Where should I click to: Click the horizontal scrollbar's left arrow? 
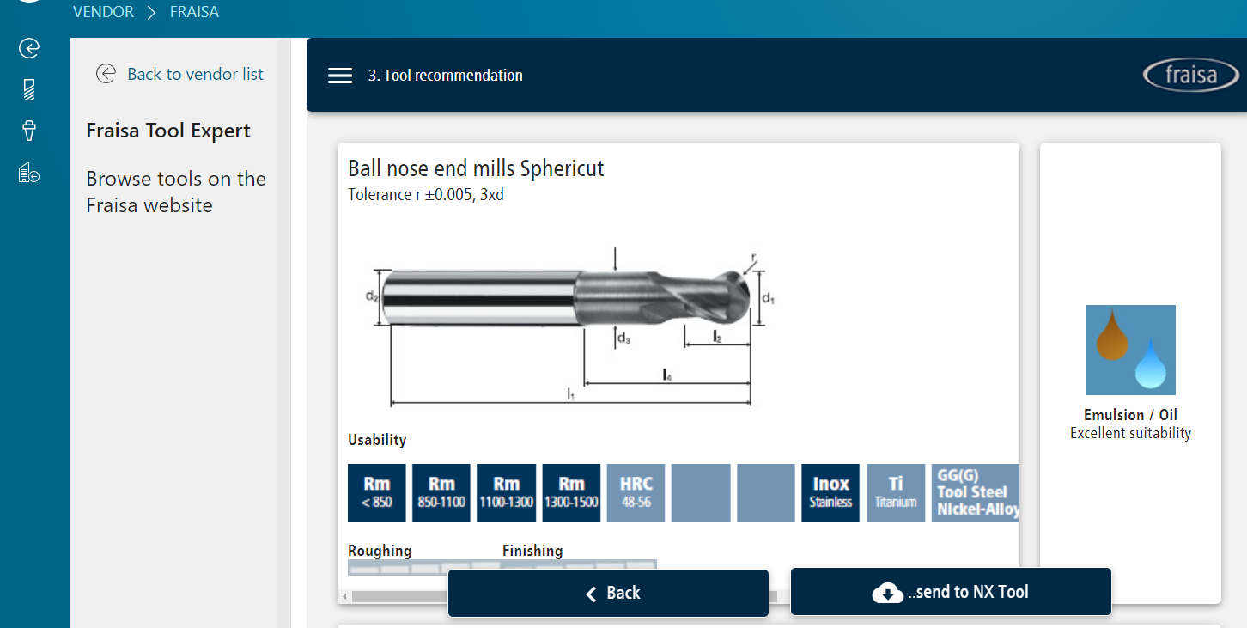[344, 596]
